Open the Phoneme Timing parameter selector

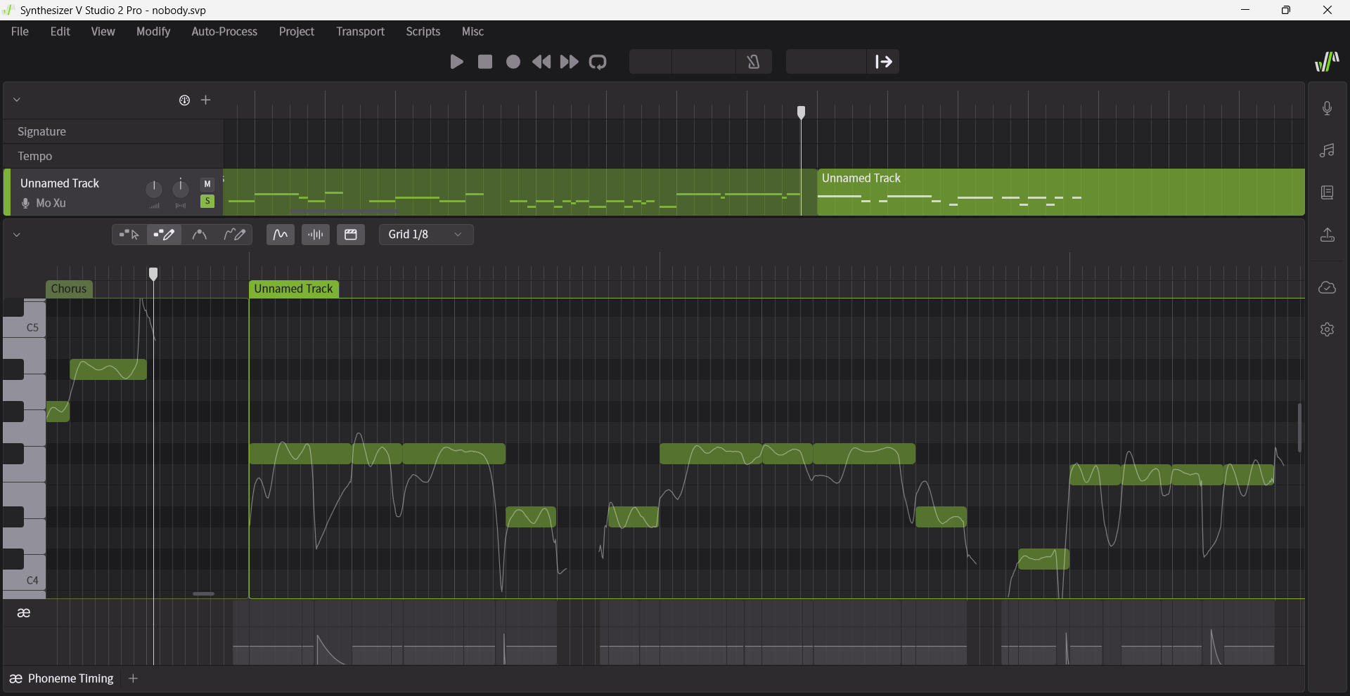click(62, 678)
